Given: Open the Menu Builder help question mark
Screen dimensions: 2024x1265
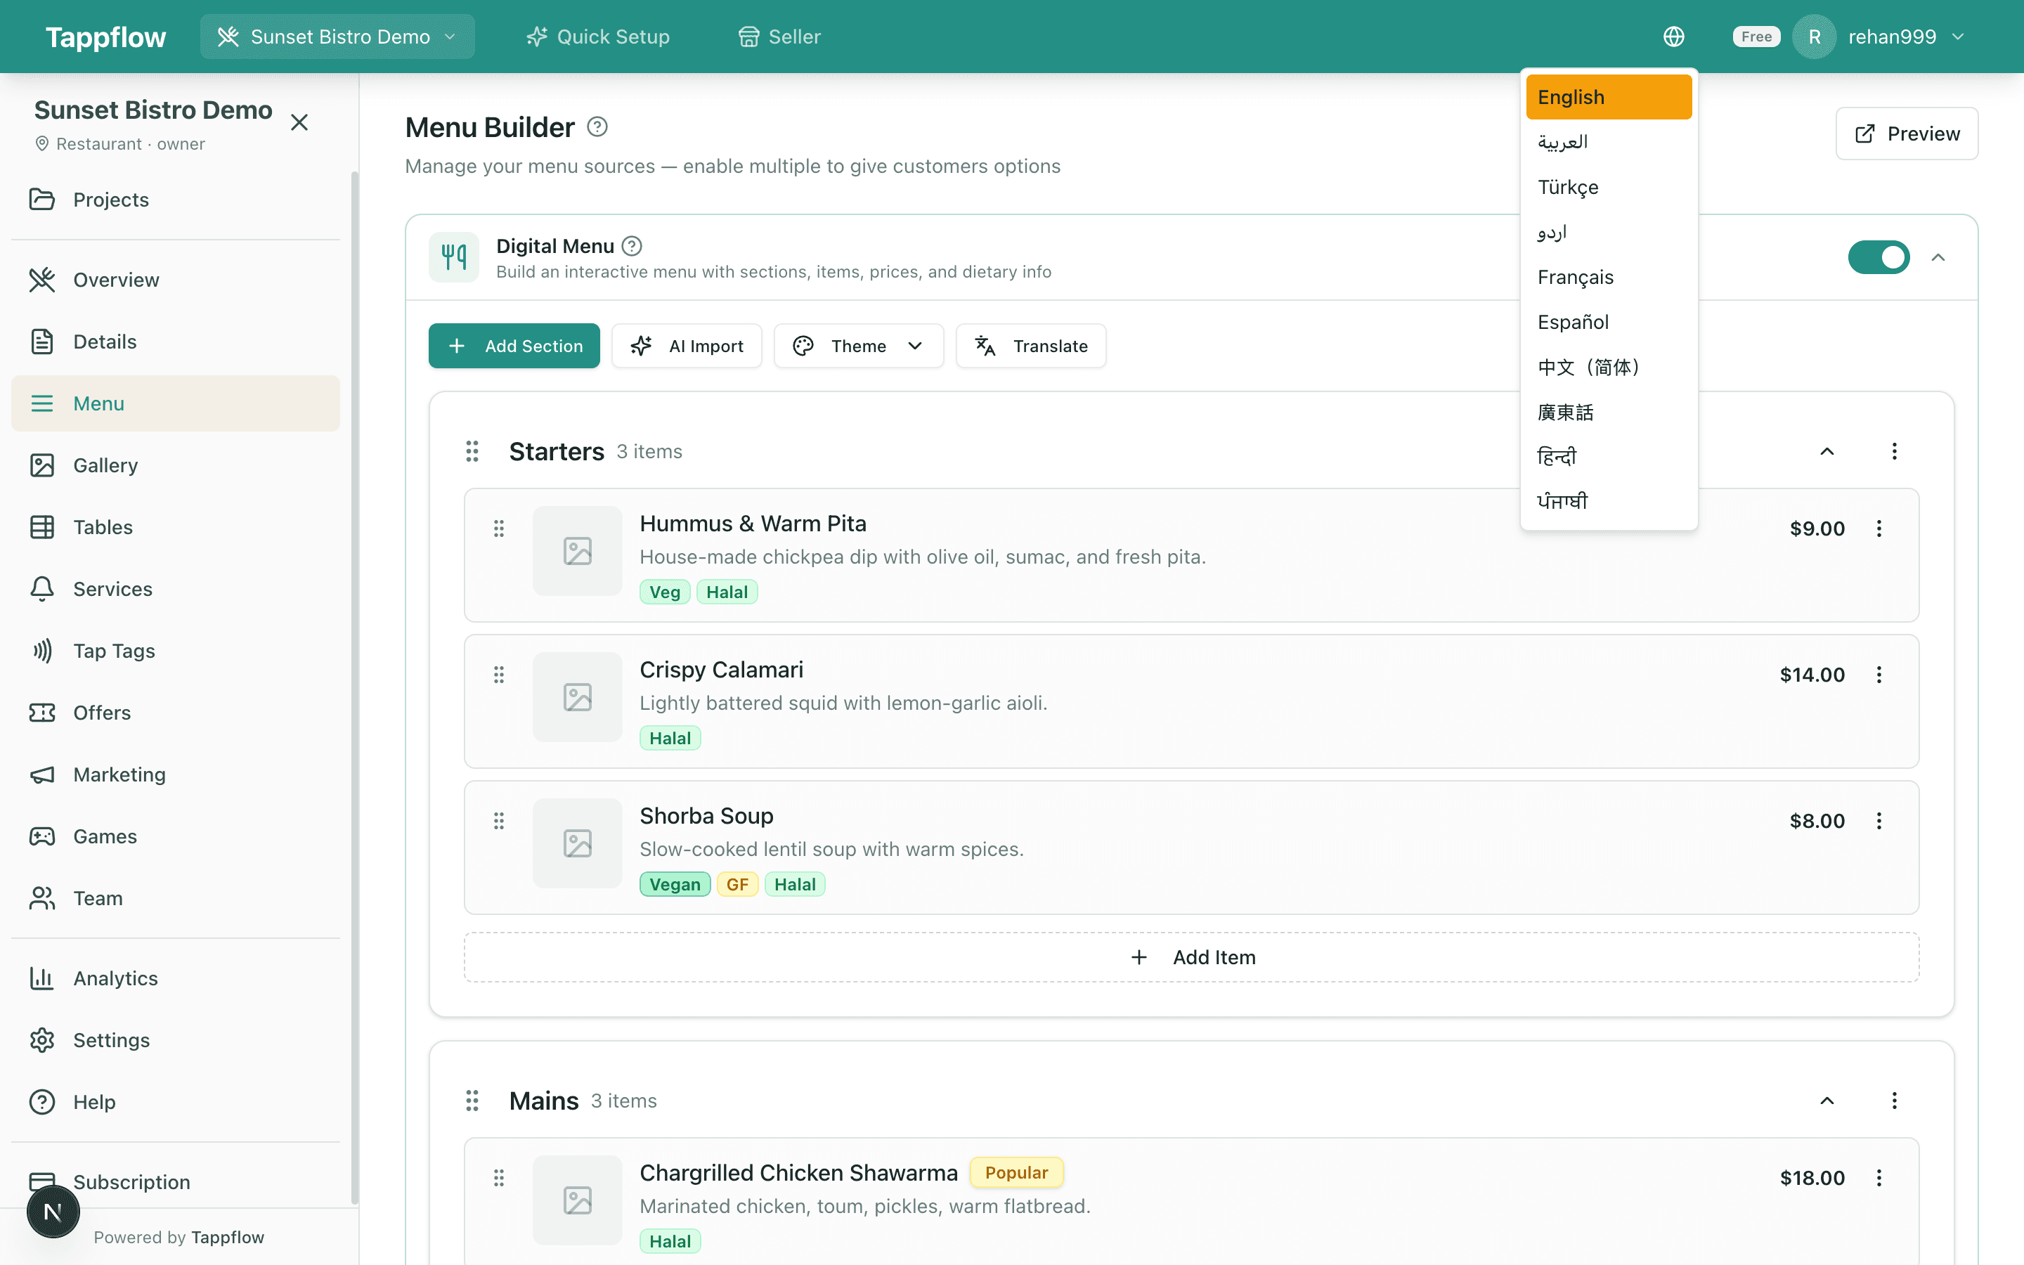Looking at the screenshot, I should pyautogui.click(x=597, y=126).
